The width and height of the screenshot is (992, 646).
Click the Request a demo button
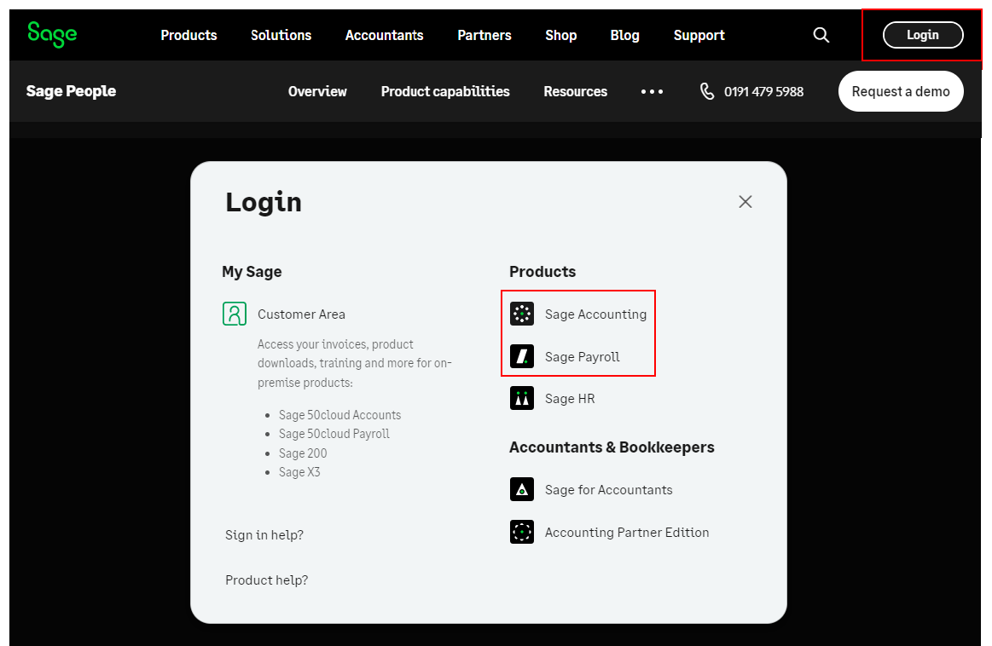pos(901,91)
